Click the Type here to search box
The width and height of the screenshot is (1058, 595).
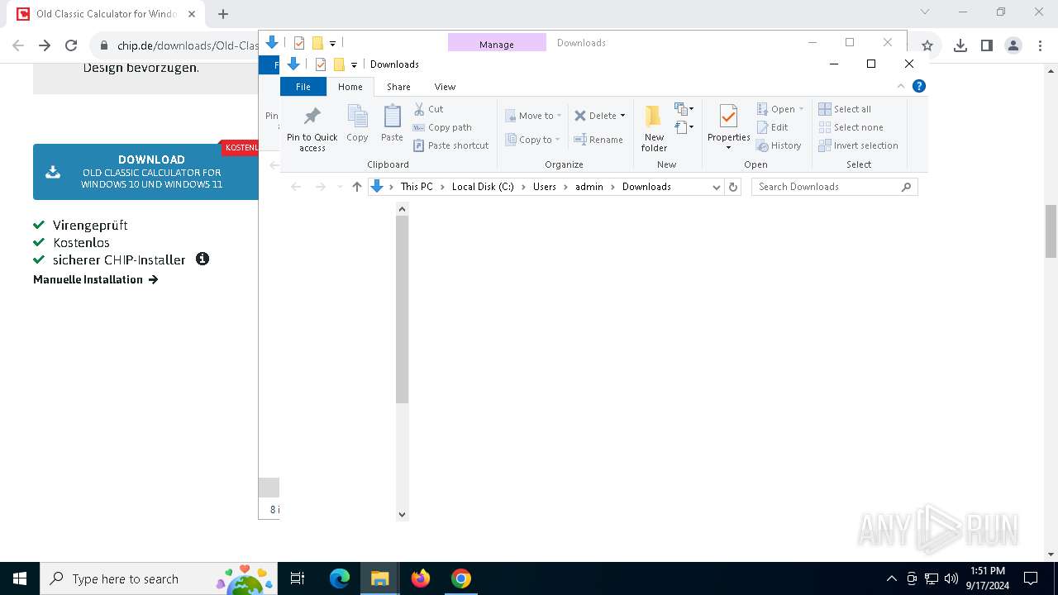(159, 578)
